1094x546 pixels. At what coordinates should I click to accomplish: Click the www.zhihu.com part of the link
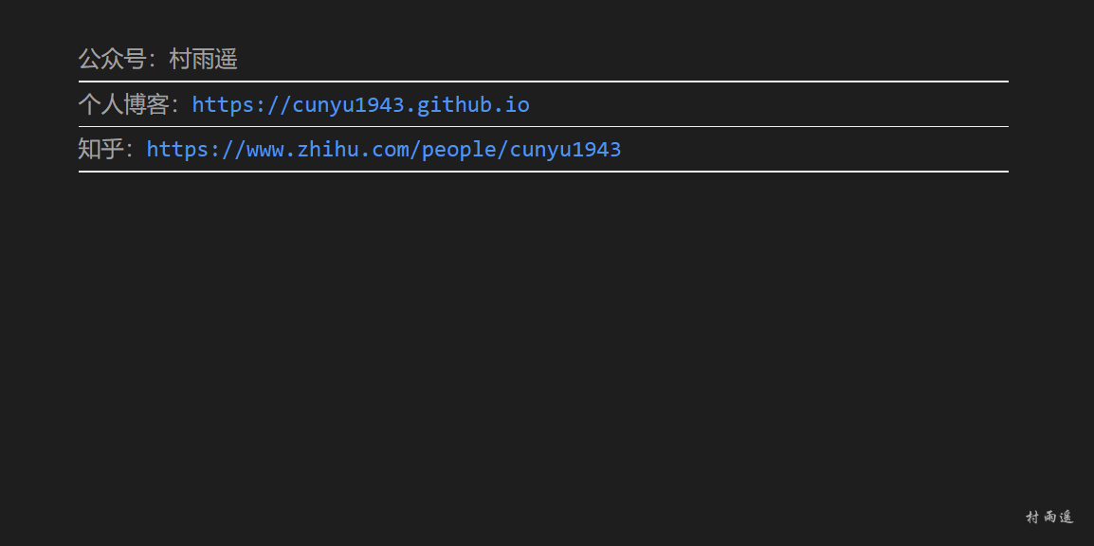point(328,149)
